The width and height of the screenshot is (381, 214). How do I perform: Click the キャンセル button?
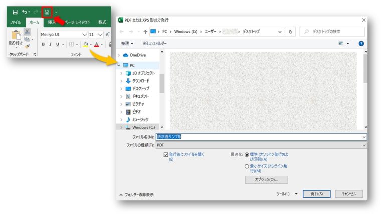pos(349,194)
